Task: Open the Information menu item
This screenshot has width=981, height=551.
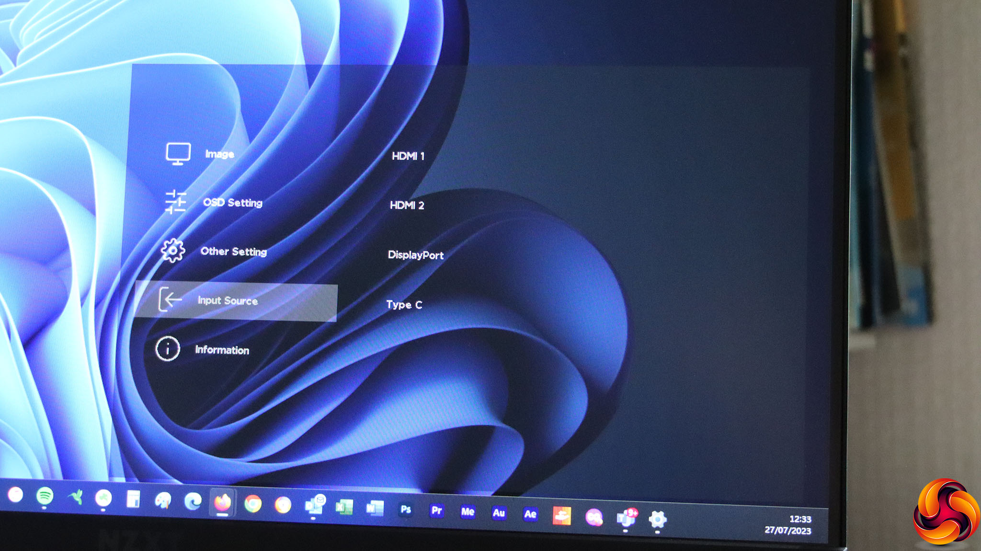Action: point(222,350)
